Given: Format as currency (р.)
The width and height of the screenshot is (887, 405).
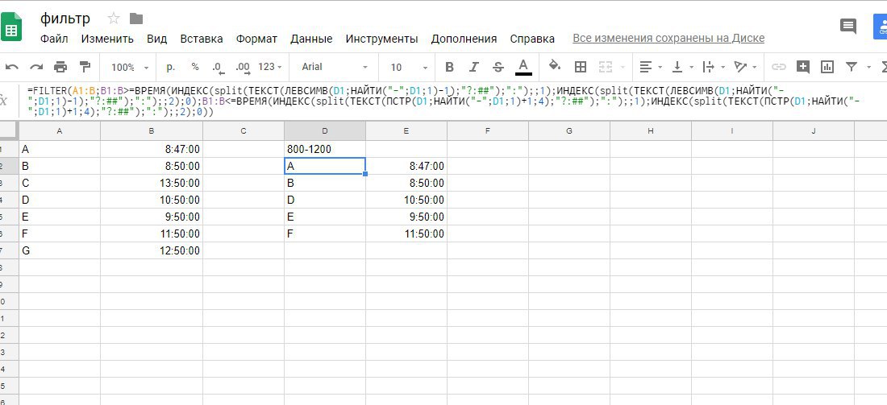Looking at the screenshot, I should coord(170,67).
